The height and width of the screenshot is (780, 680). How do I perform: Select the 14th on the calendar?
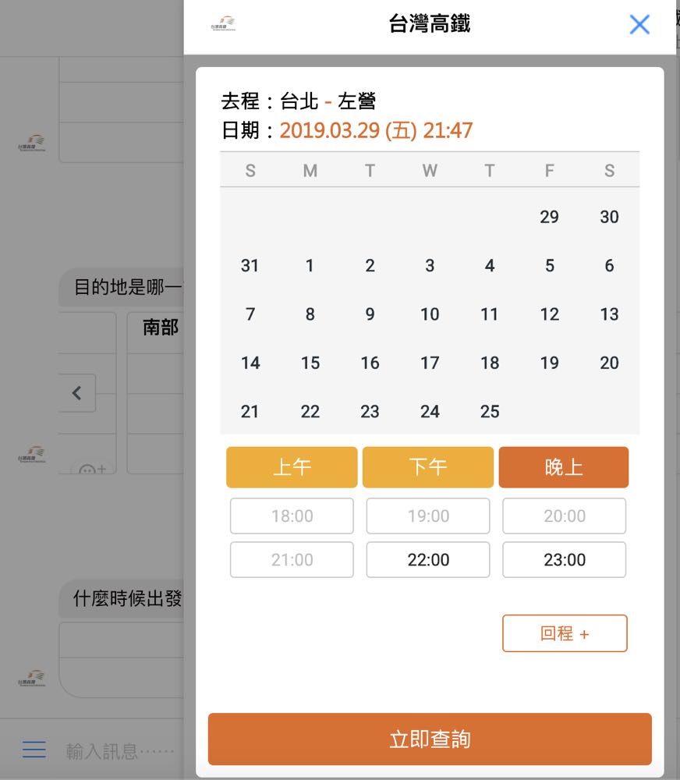[x=250, y=363]
